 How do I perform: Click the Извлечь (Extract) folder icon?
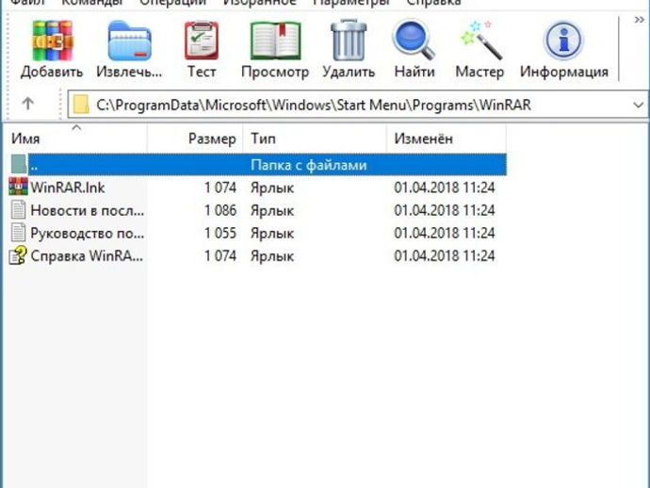point(129,41)
